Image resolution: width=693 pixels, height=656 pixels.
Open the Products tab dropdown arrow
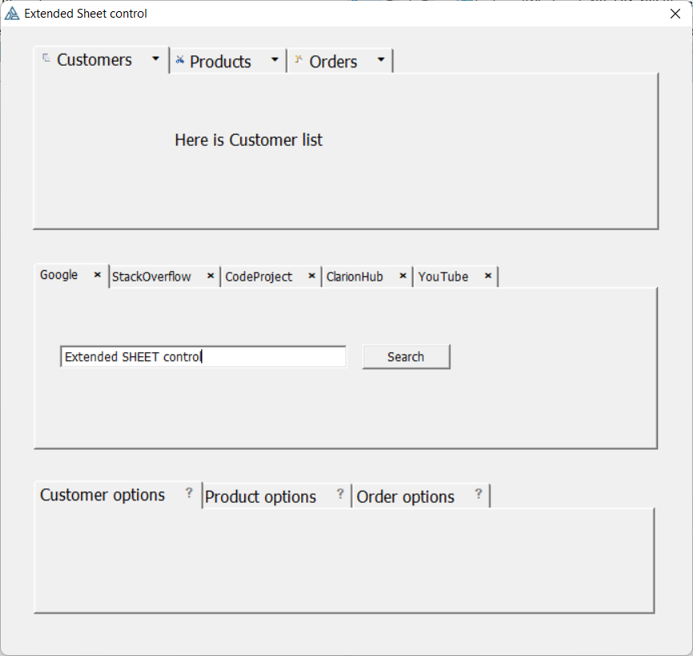(x=275, y=60)
